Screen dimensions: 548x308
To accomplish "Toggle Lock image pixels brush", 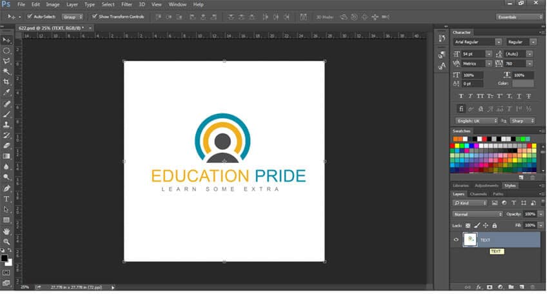I will (x=476, y=226).
